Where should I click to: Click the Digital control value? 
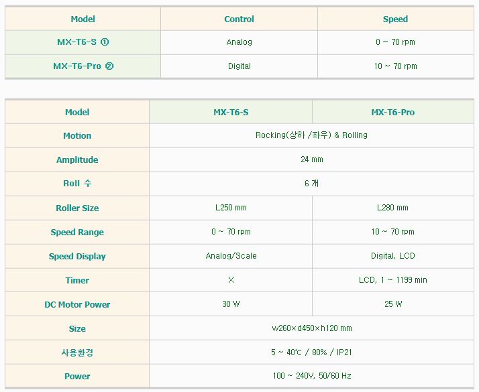(x=239, y=66)
